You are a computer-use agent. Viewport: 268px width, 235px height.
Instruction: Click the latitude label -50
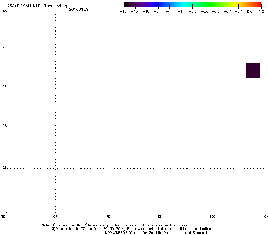[3, 12]
